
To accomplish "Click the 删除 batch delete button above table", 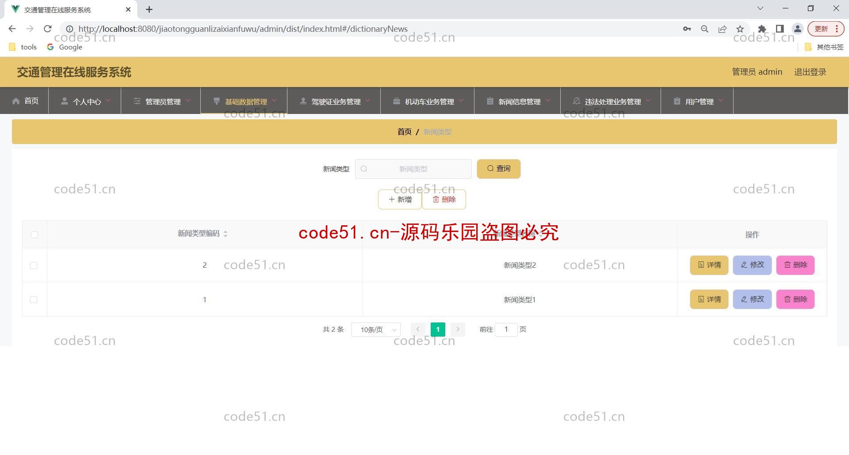I will click(x=444, y=199).
